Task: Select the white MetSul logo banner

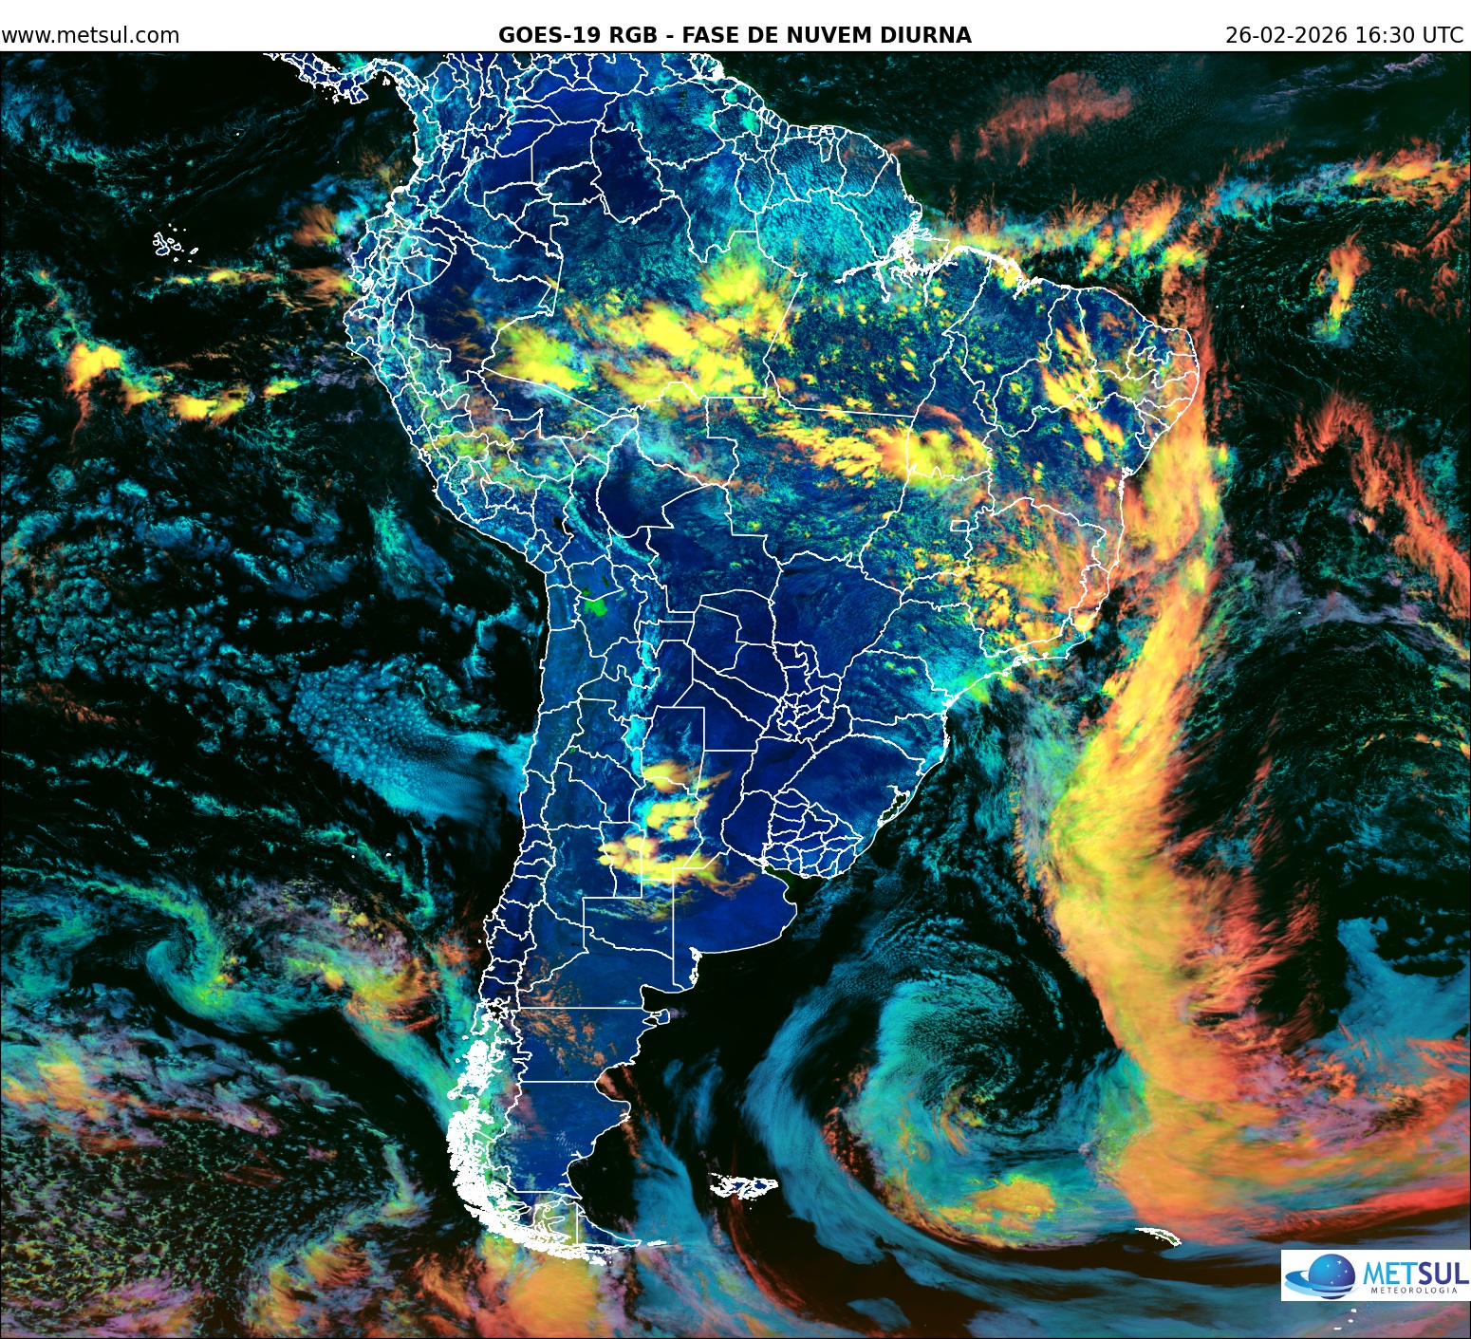Action: [x=1376, y=1275]
